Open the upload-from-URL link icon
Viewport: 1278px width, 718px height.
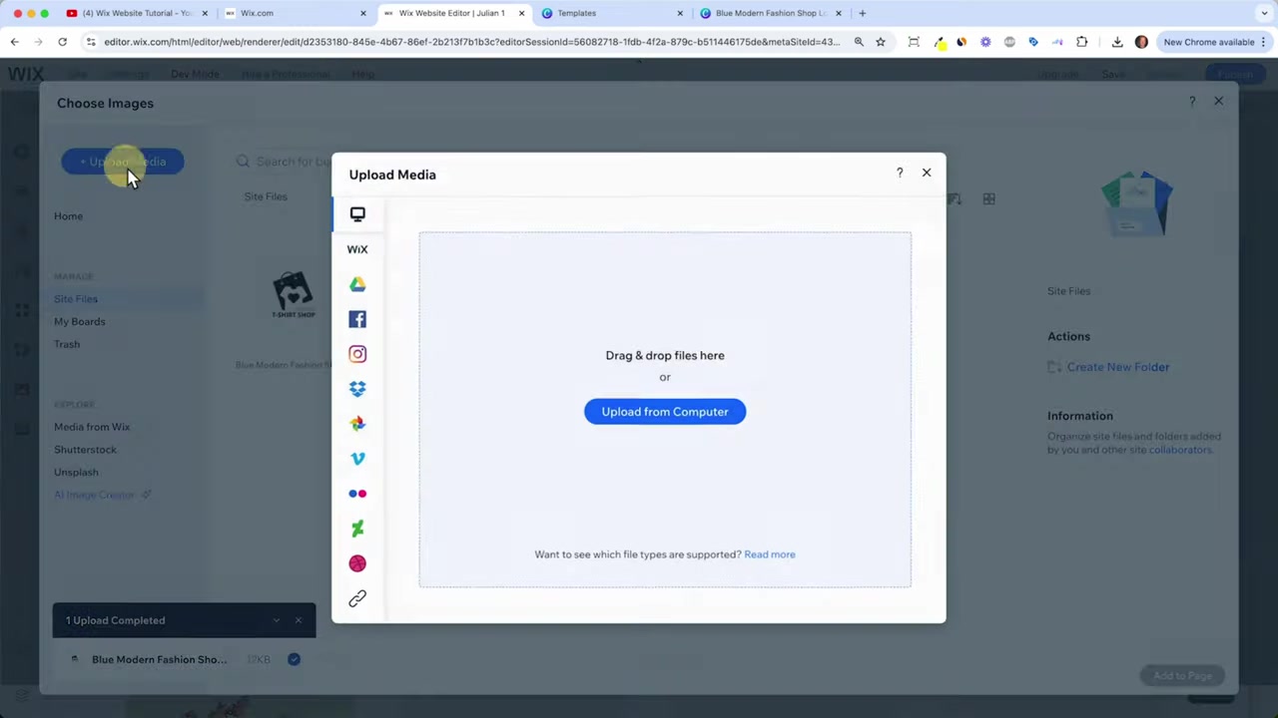(357, 598)
